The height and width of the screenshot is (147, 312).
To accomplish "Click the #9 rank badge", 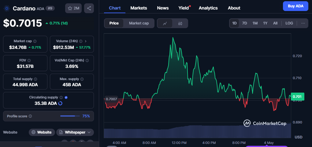I will (x=50, y=8).
